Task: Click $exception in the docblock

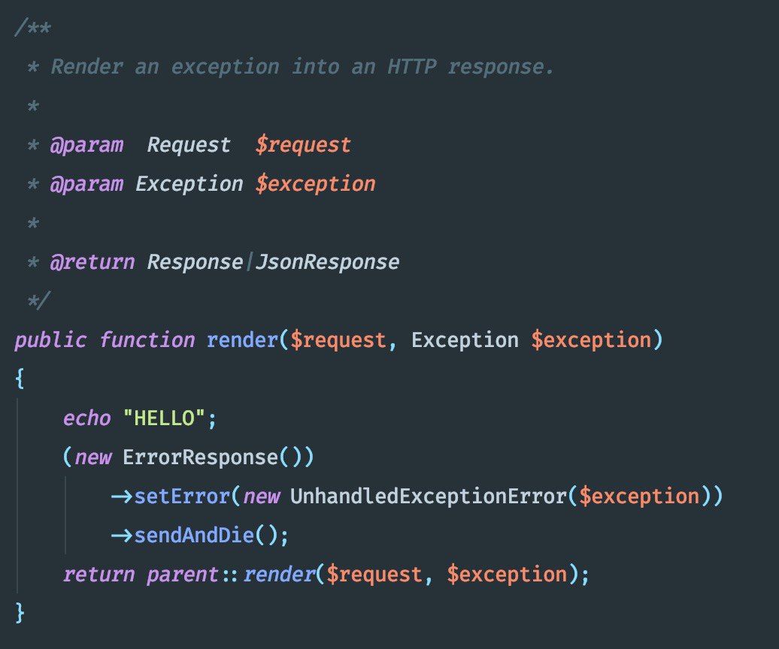Action: click(x=316, y=184)
